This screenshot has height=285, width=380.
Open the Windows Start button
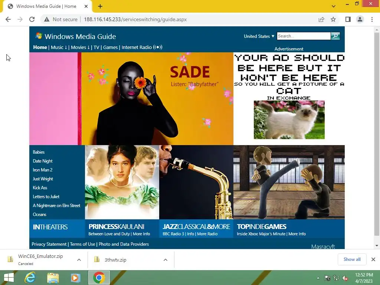pyautogui.click(x=9, y=278)
